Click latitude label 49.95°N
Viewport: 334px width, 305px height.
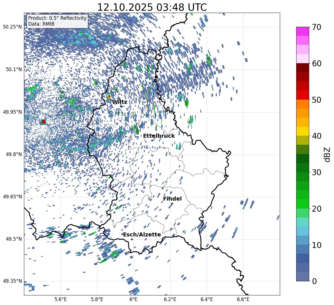(12, 112)
